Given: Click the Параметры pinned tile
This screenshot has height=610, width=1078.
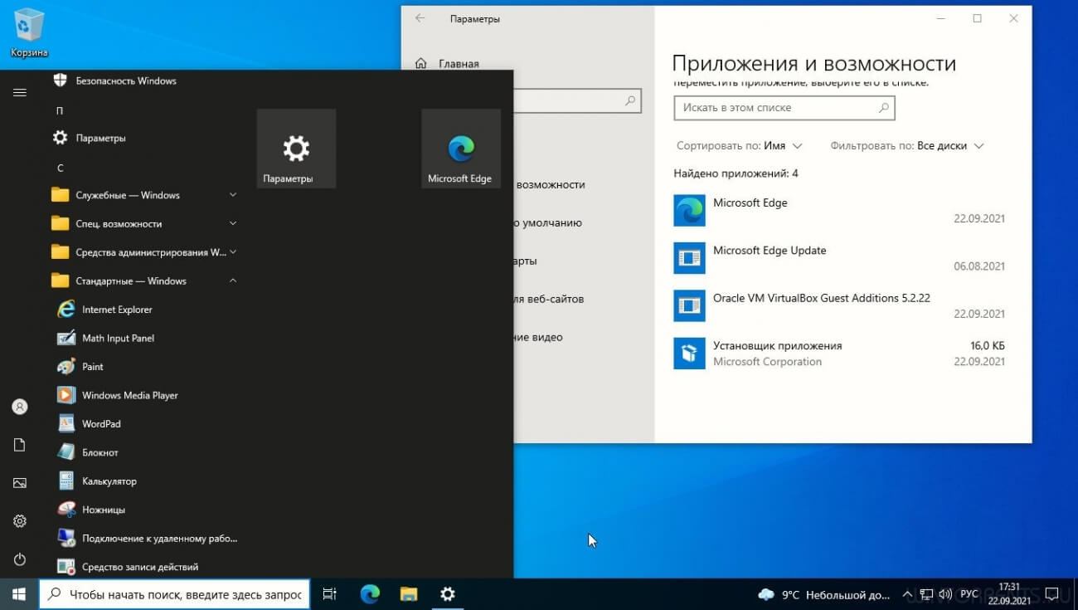Looking at the screenshot, I should click(296, 149).
